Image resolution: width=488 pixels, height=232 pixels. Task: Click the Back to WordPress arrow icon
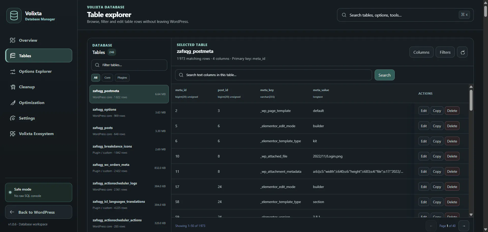pyautogui.click(x=12, y=212)
